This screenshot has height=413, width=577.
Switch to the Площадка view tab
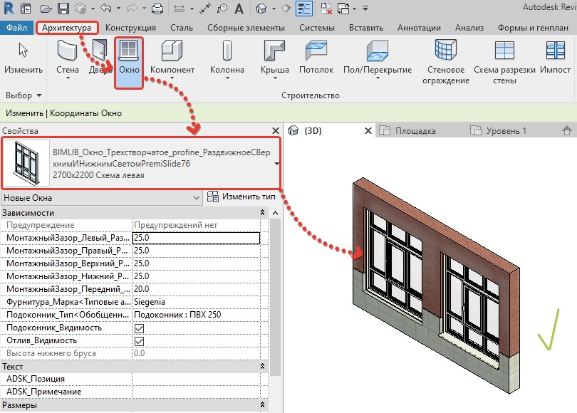pyautogui.click(x=415, y=131)
